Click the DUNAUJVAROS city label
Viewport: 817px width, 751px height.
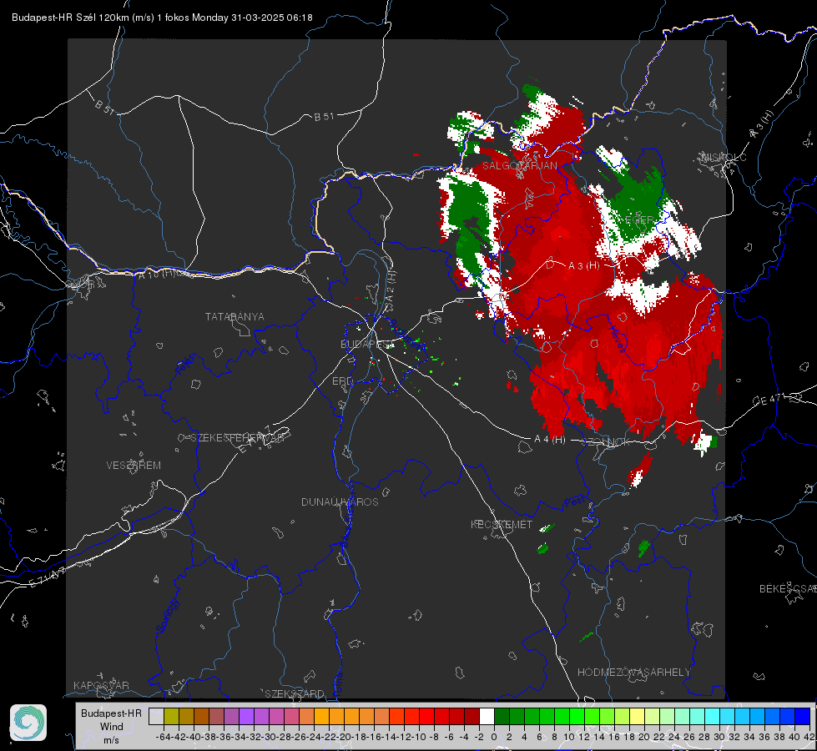(340, 502)
